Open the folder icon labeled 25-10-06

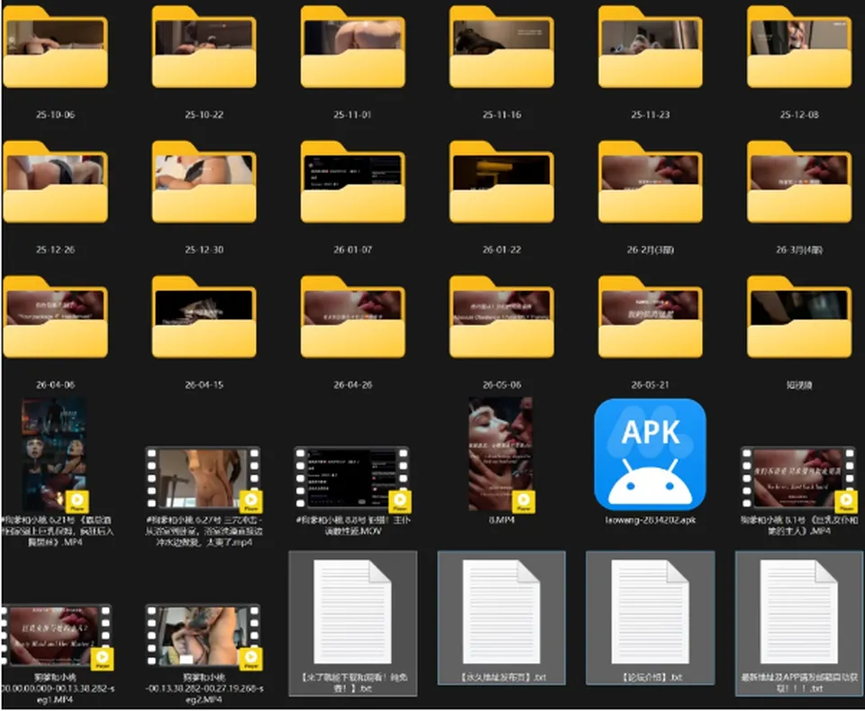(55, 48)
